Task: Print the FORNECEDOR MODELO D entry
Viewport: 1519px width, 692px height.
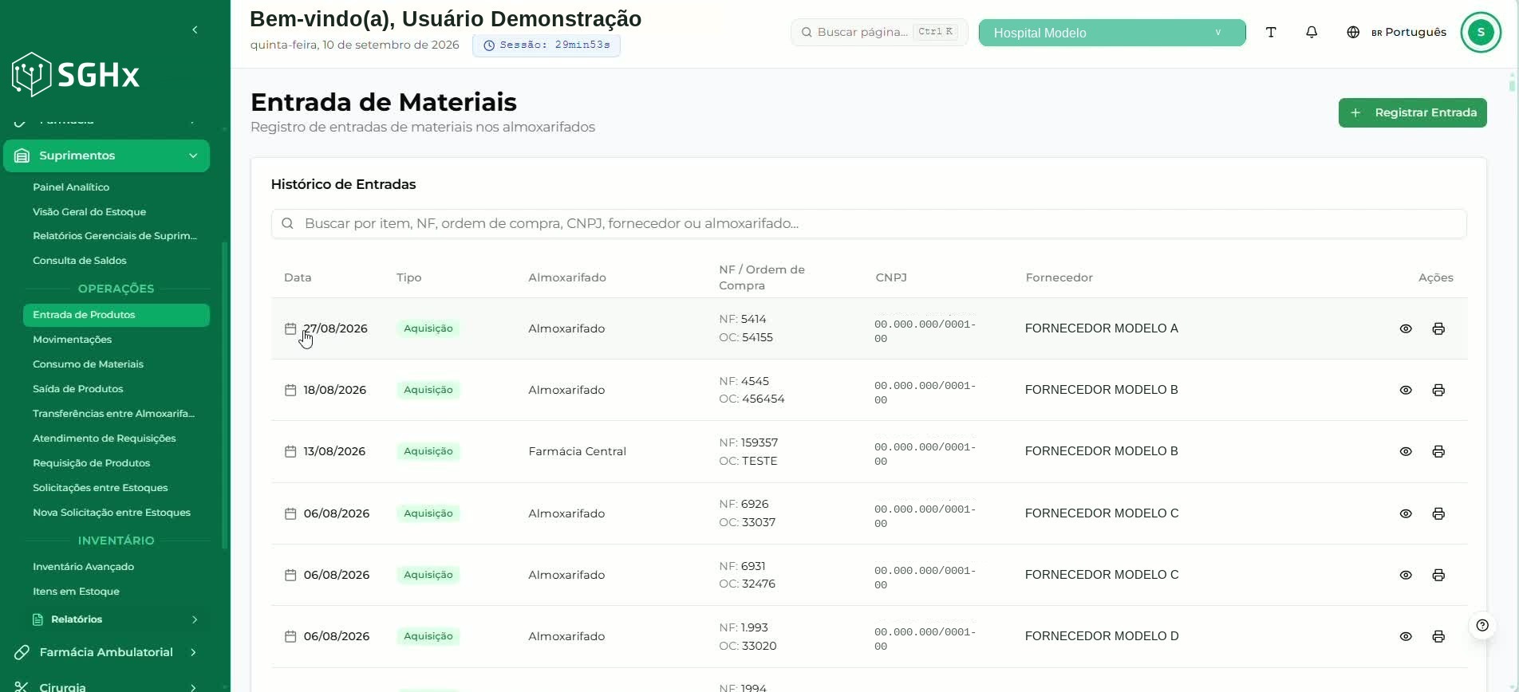Action: pos(1438,636)
